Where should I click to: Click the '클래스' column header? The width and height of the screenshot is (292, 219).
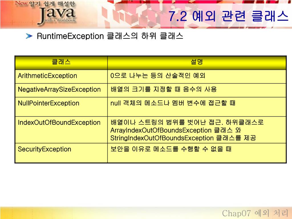click(61, 63)
